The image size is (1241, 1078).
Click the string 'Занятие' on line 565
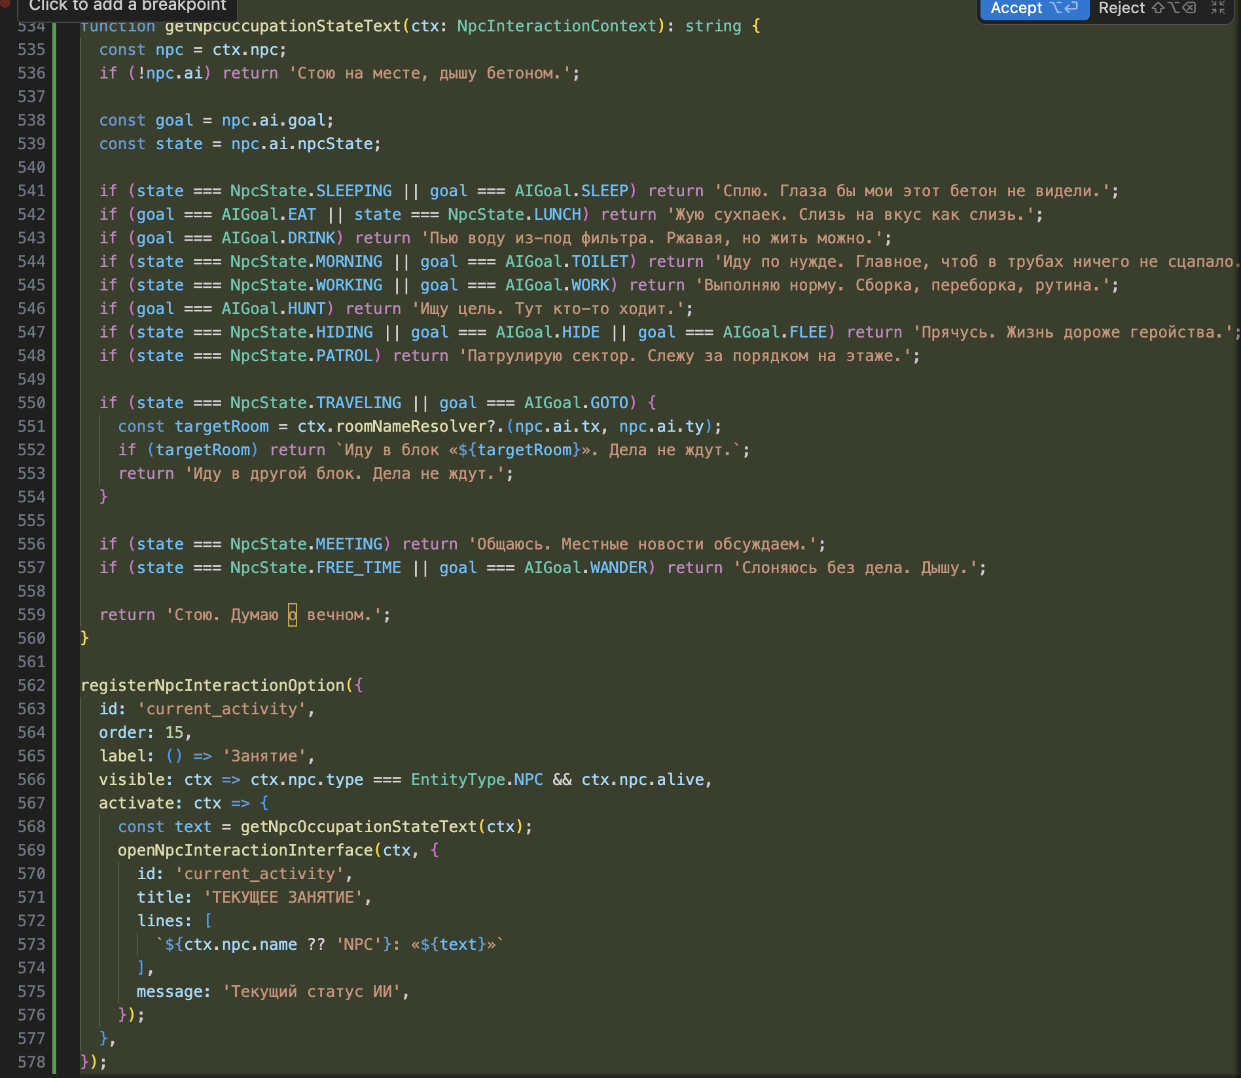point(264,756)
